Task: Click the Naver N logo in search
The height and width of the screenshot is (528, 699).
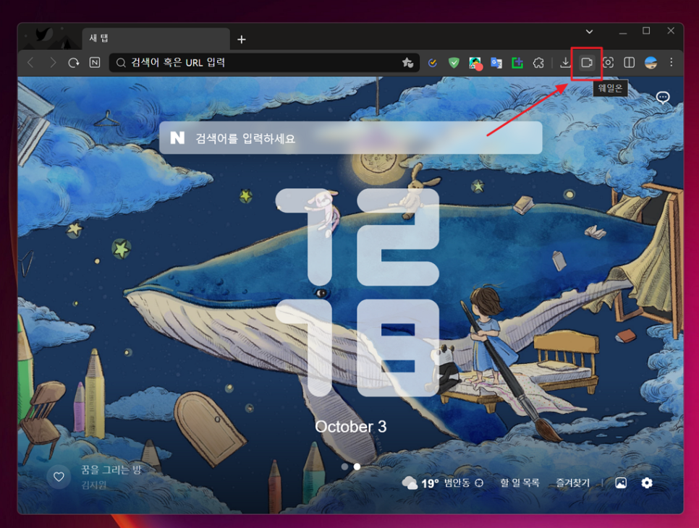Action: click(177, 138)
